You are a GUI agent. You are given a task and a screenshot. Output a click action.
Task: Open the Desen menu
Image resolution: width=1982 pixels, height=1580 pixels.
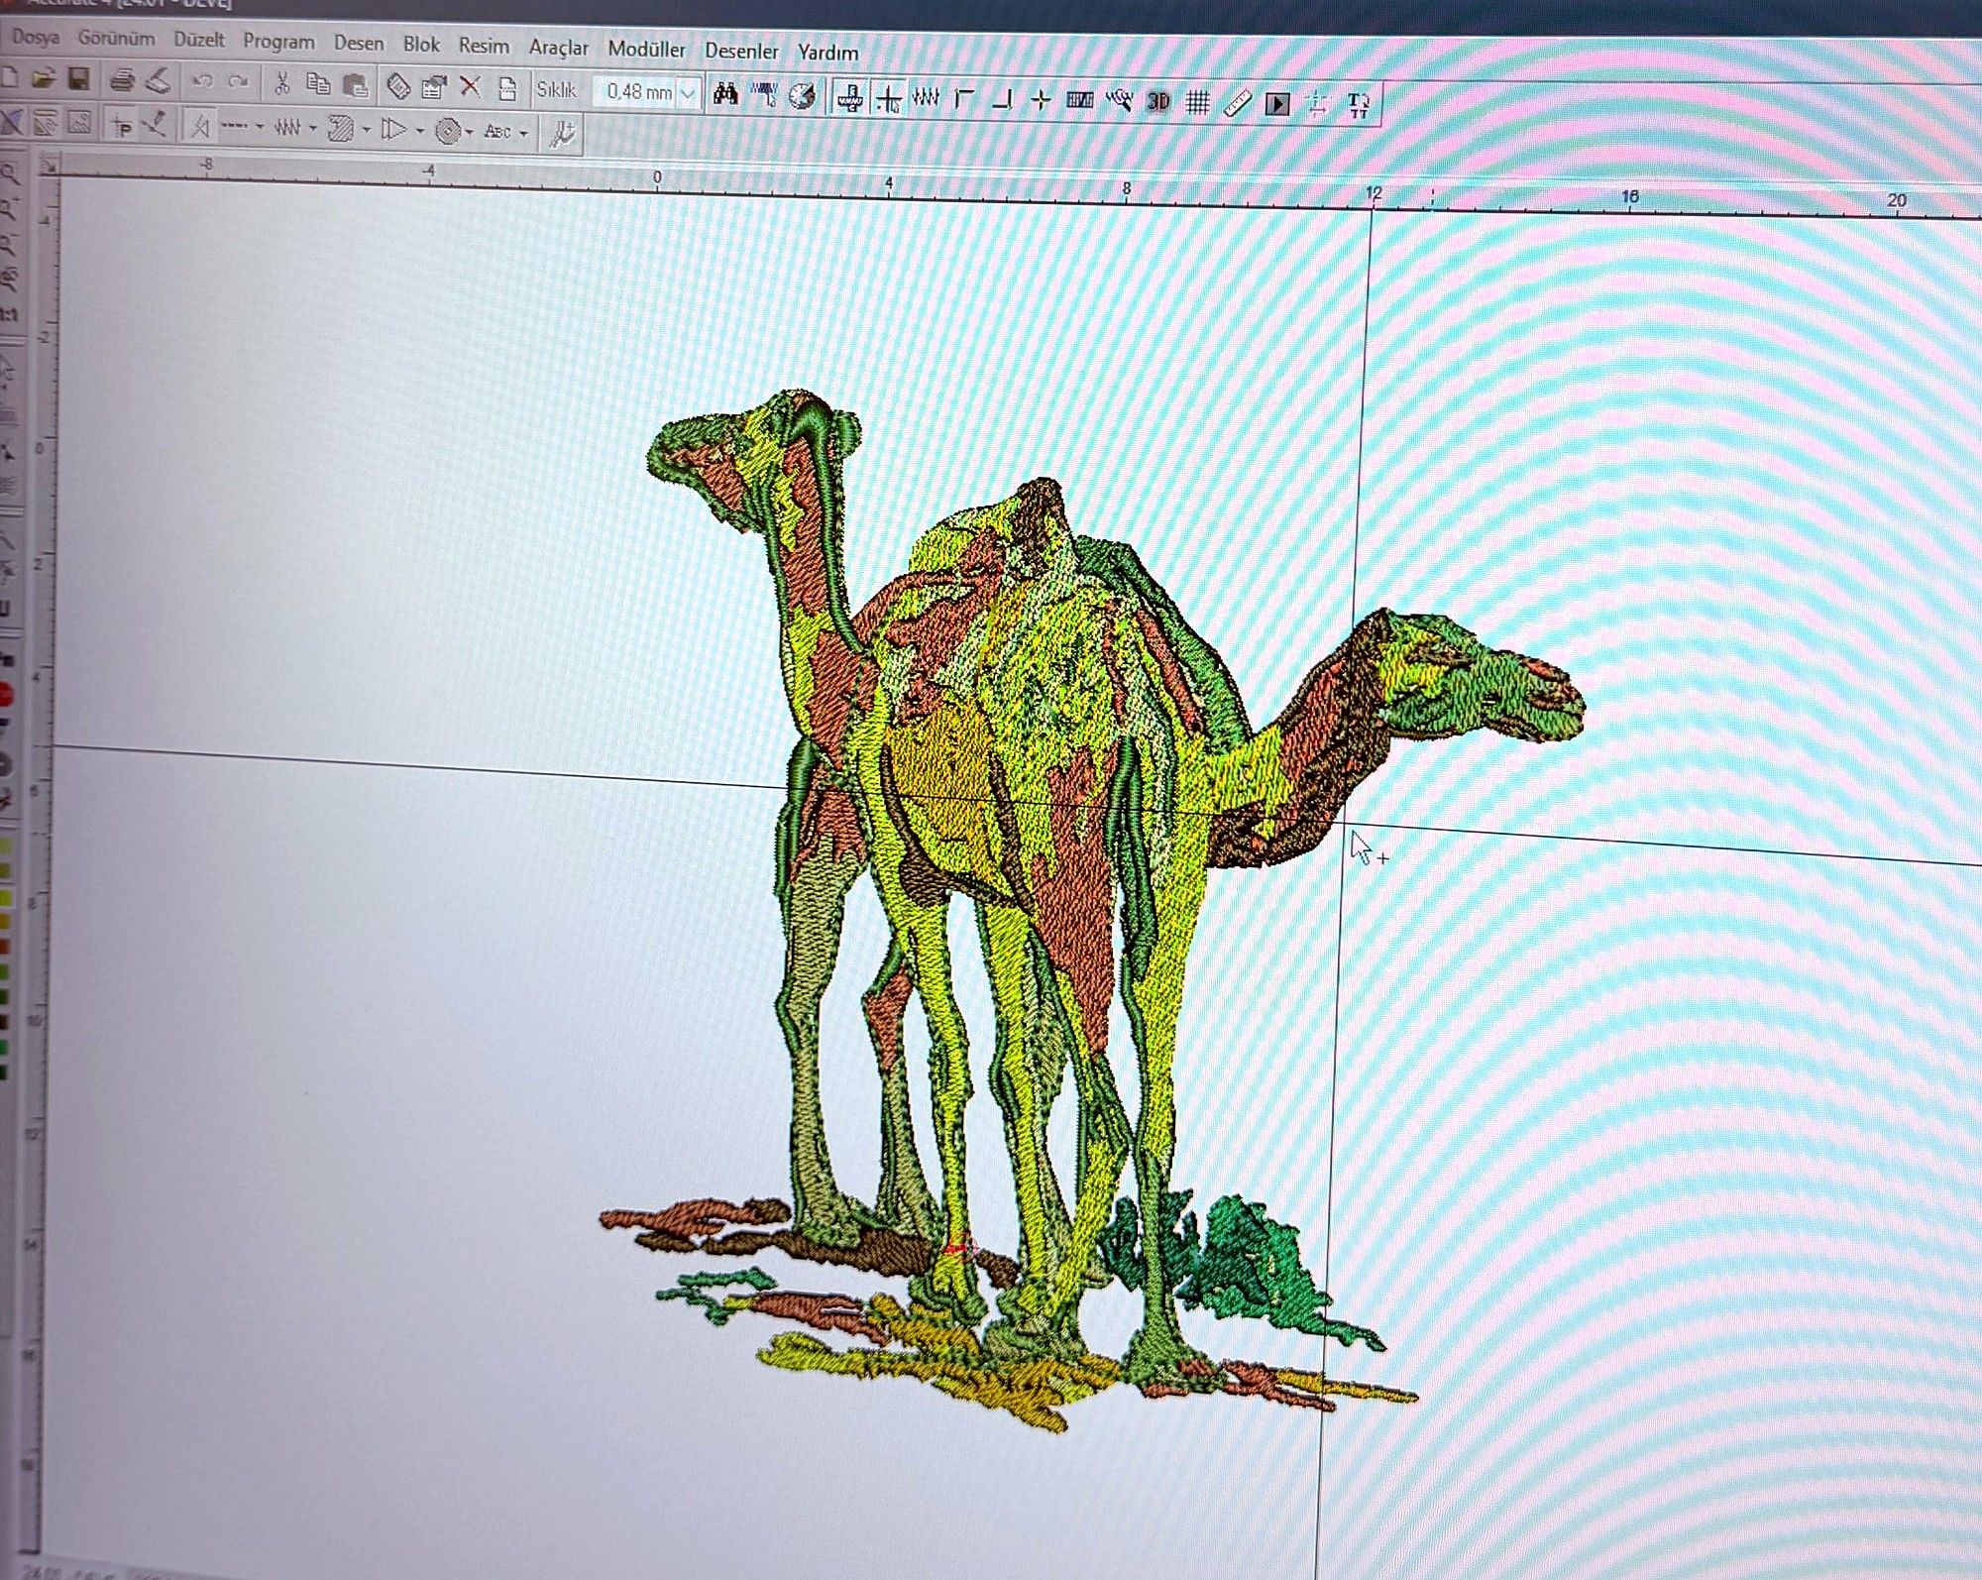(x=358, y=43)
